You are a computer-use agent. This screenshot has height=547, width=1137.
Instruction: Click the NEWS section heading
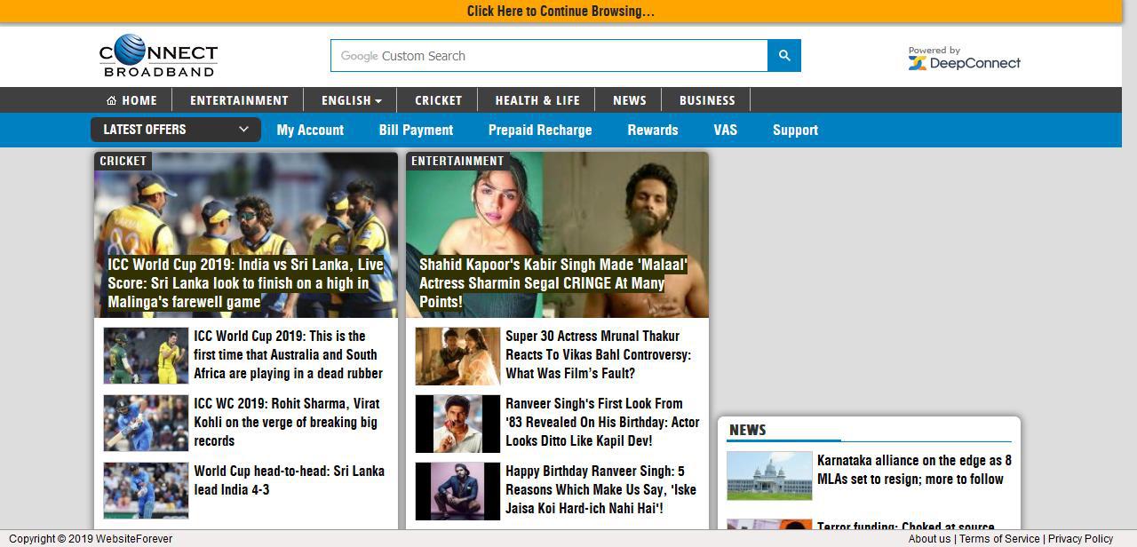pos(748,430)
